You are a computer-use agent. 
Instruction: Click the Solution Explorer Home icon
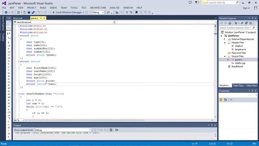coord(230,23)
